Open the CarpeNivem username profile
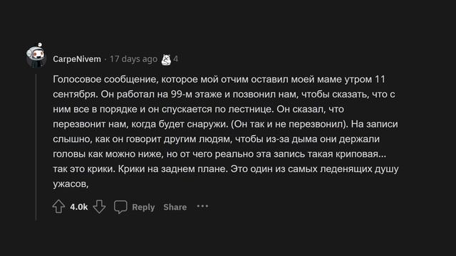The width and height of the screenshot is (456, 256). 77,59
